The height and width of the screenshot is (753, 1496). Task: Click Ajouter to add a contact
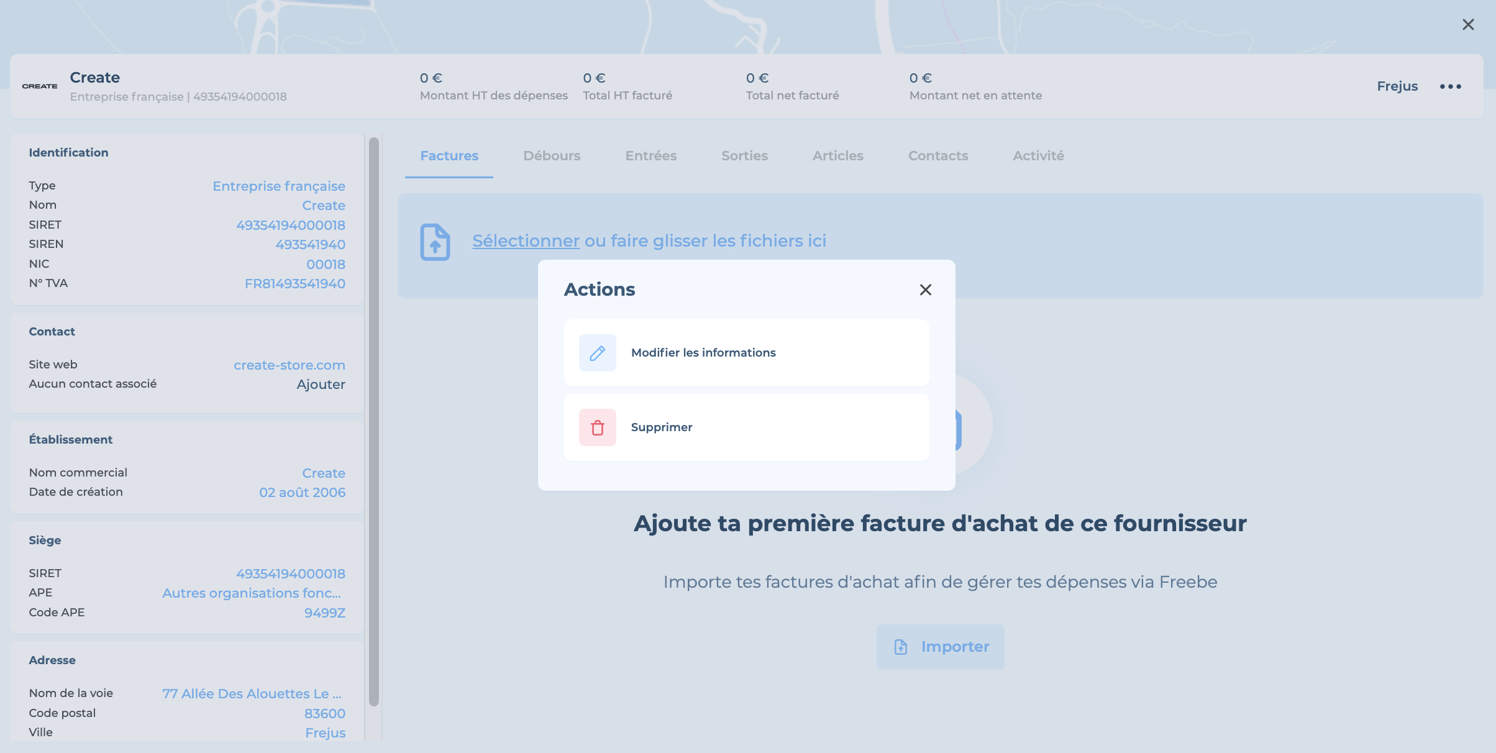(321, 385)
